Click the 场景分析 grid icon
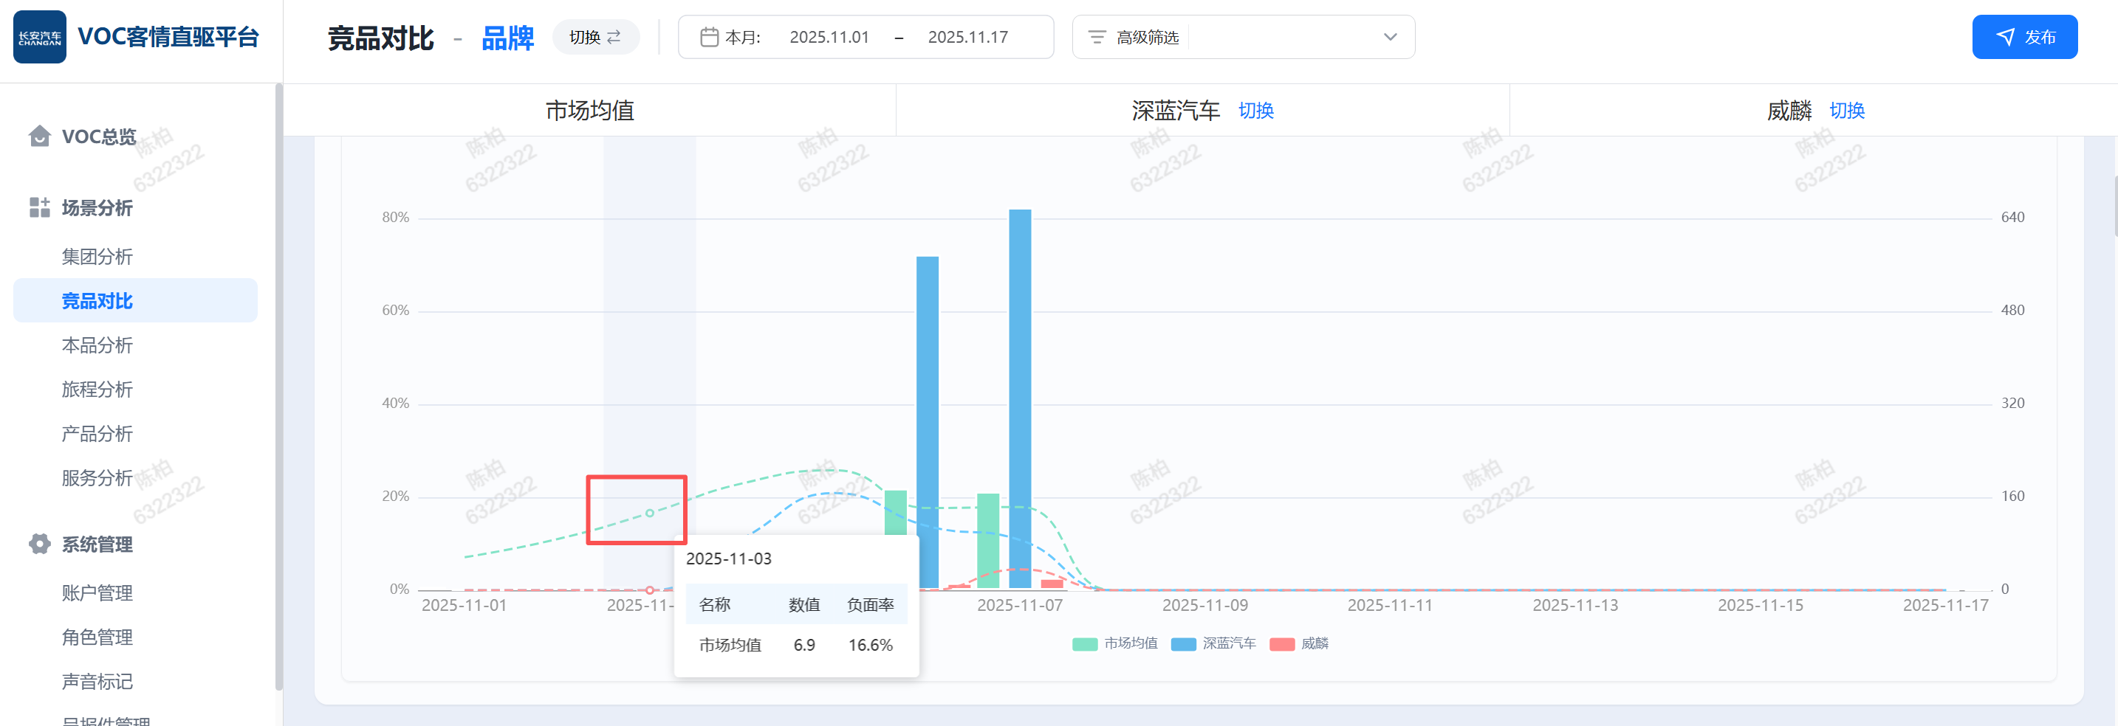The width and height of the screenshot is (2118, 726). pyautogui.click(x=38, y=208)
